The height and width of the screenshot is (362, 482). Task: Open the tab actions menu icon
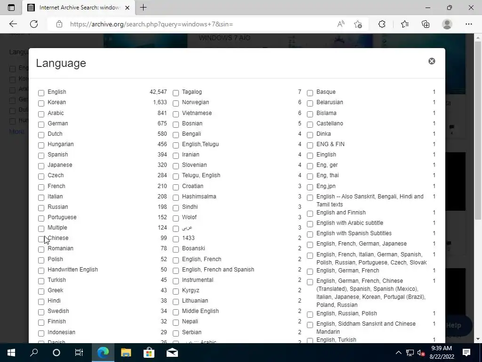(11, 8)
